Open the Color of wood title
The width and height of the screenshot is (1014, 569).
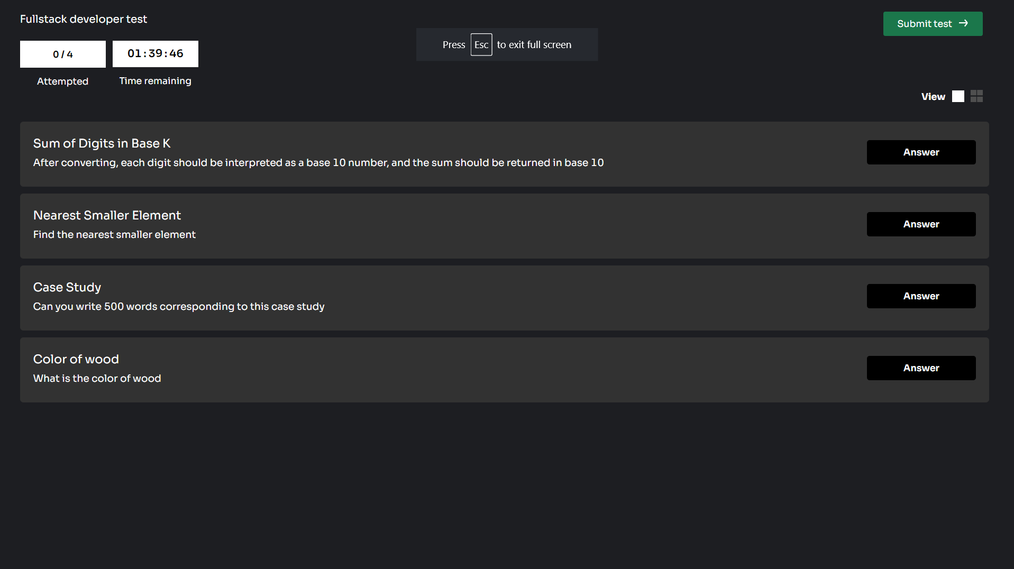tap(76, 359)
